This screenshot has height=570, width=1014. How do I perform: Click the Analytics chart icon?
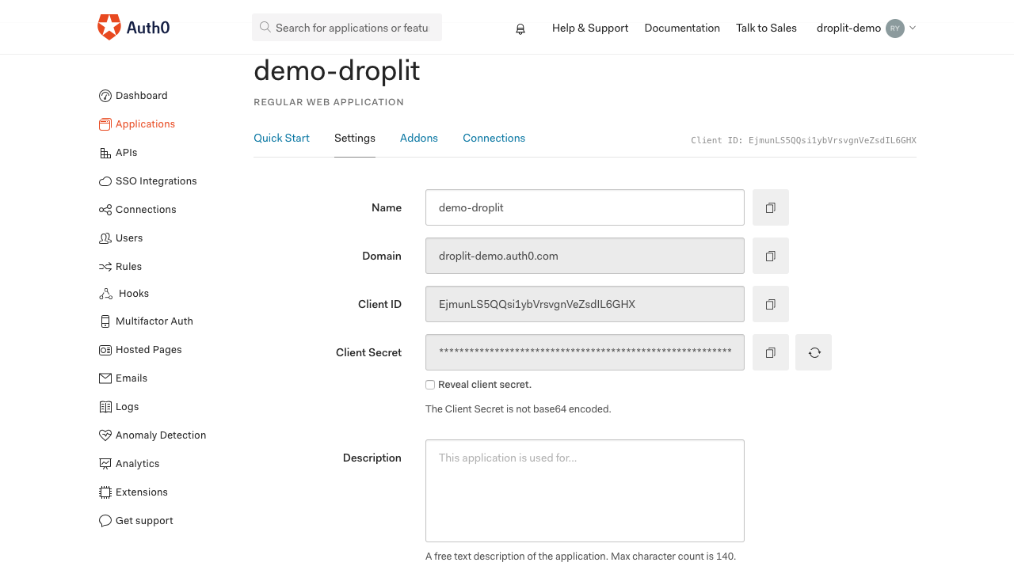click(x=105, y=464)
